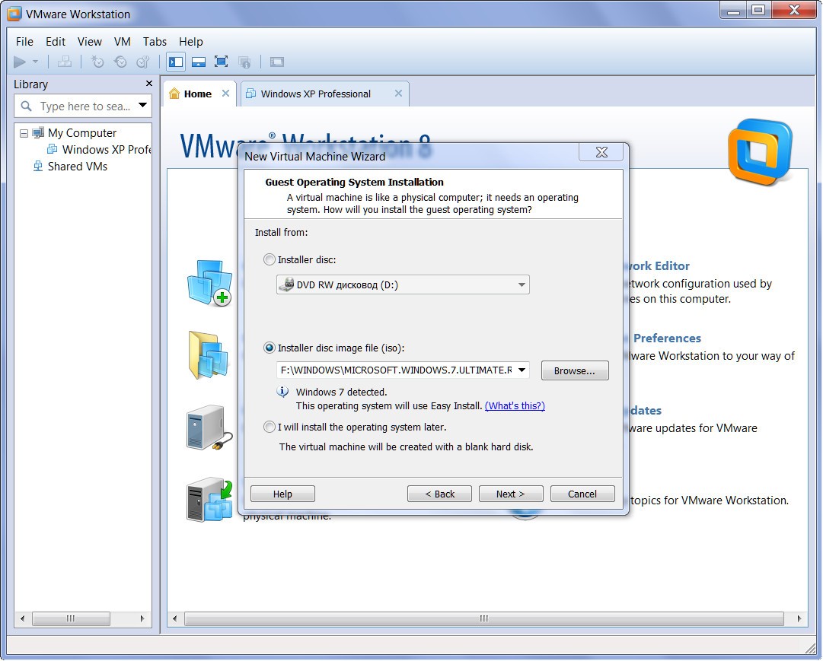
Task: Click the wizard Help button
Action: (x=282, y=494)
